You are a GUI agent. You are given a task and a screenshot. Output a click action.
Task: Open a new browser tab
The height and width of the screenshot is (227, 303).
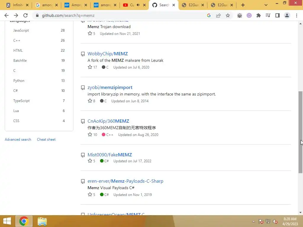[243, 5]
